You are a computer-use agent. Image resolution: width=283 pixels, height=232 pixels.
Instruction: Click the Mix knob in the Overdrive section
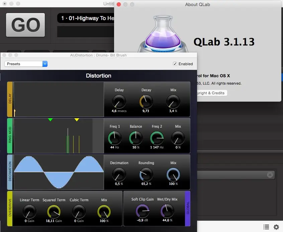(x=104, y=212)
